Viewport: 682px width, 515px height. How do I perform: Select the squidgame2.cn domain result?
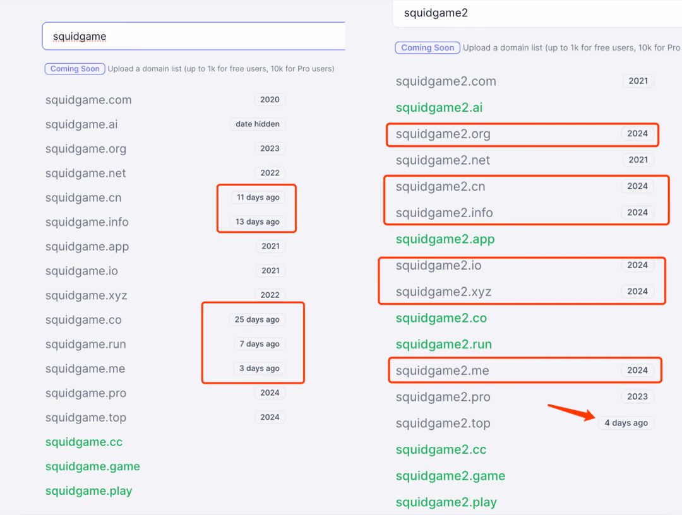pos(440,186)
